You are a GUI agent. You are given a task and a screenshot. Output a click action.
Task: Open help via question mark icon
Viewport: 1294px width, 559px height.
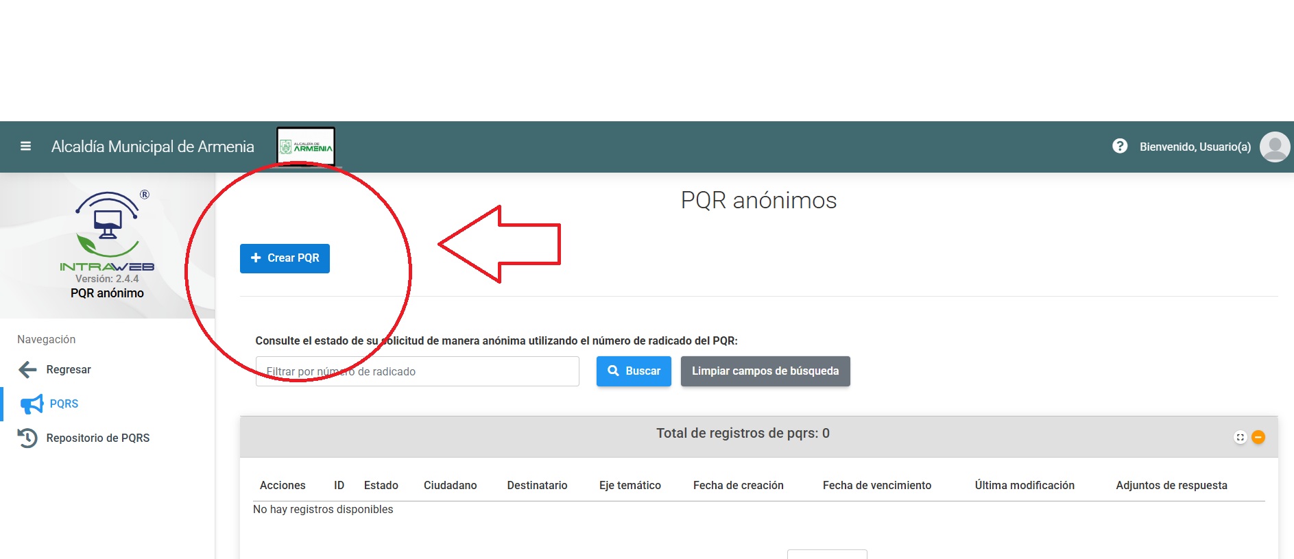point(1119,146)
